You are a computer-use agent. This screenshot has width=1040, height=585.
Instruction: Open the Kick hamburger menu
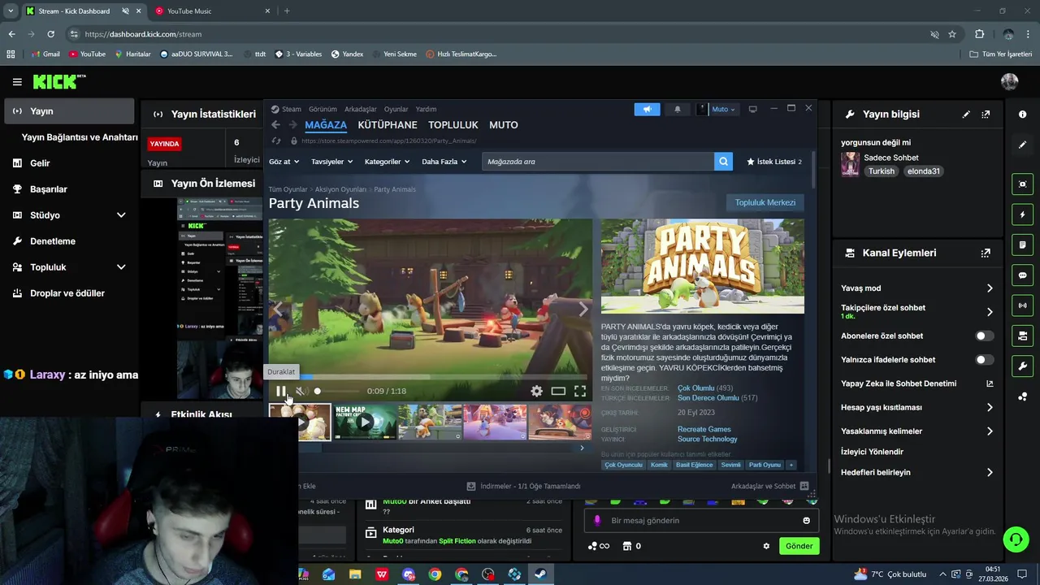17,81
